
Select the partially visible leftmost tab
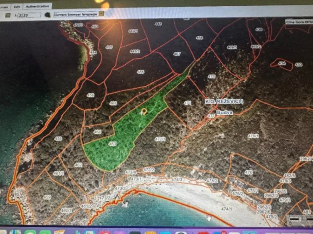point(3,6)
